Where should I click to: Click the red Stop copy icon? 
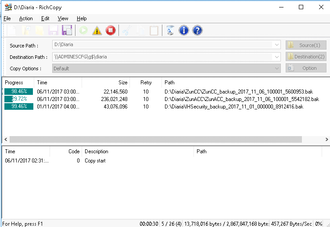(x=111, y=30)
